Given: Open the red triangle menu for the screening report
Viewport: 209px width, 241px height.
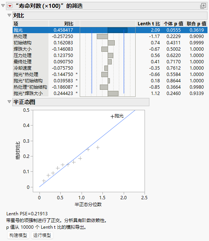Looking at the screenshot, I should click(10, 6).
